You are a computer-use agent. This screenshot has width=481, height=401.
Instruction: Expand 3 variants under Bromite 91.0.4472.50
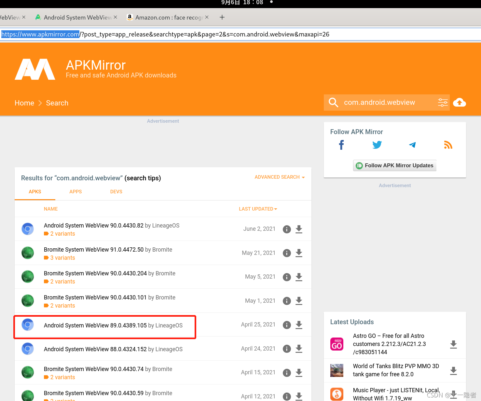(60, 258)
